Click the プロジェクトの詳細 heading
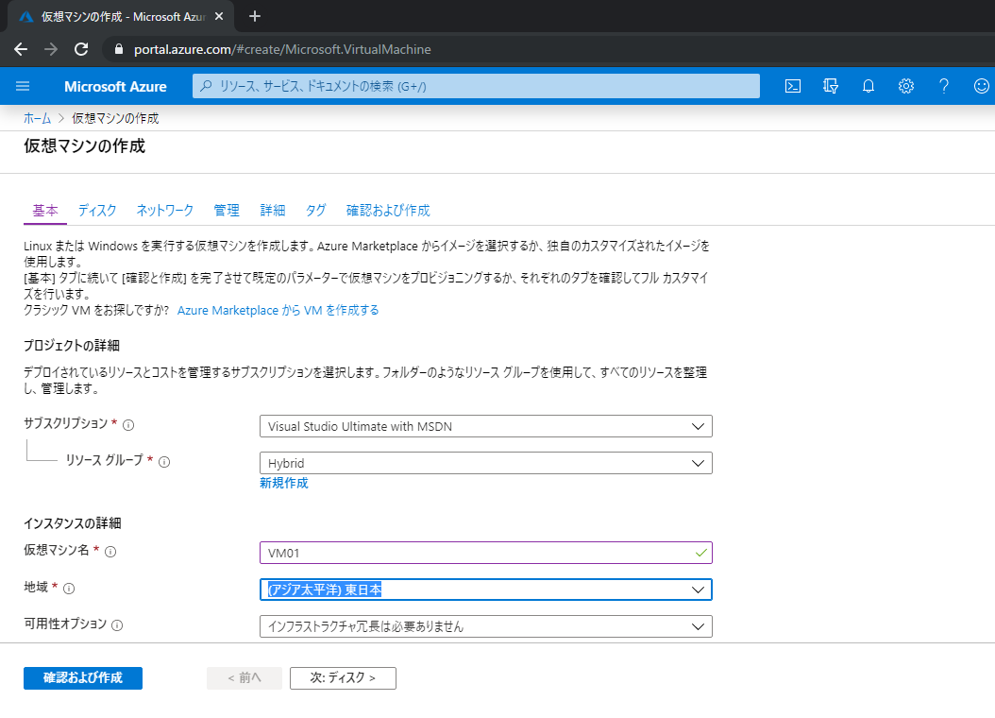Screen dimensions: 995x718 coord(72,346)
